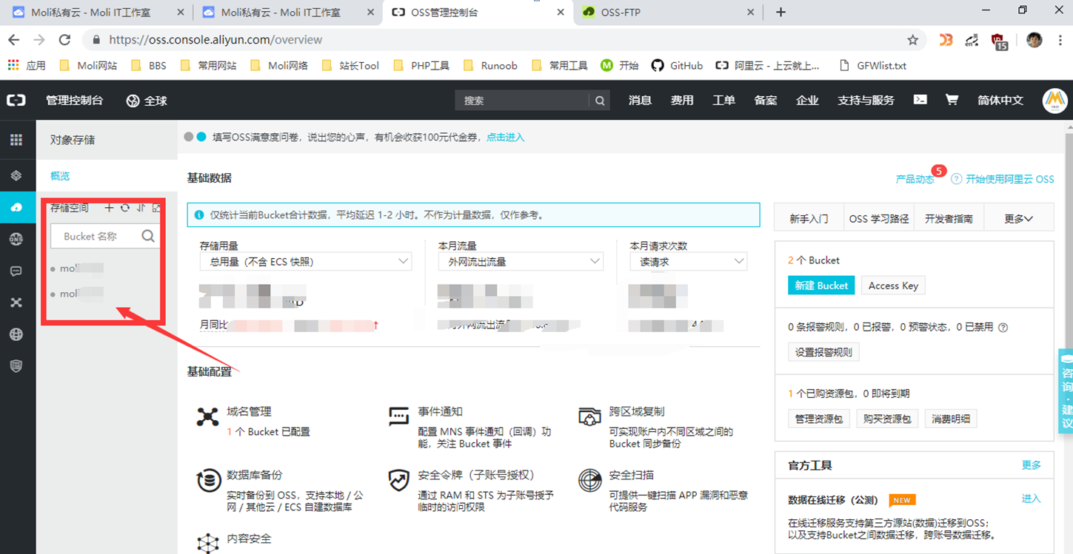
Task: Open the 简体中文 language selector
Action: [1000, 100]
